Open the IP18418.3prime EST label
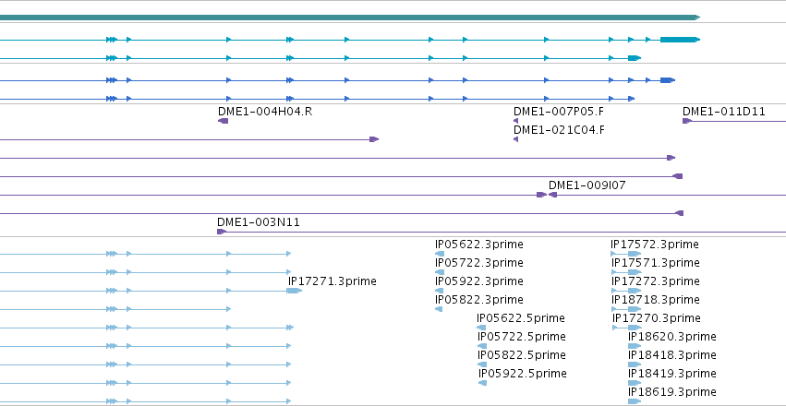Viewport: 786px width, 406px height. click(x=672, y=355)
